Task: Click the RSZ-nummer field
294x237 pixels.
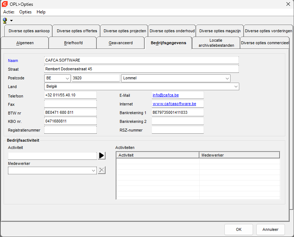Action: pos(178,130)
